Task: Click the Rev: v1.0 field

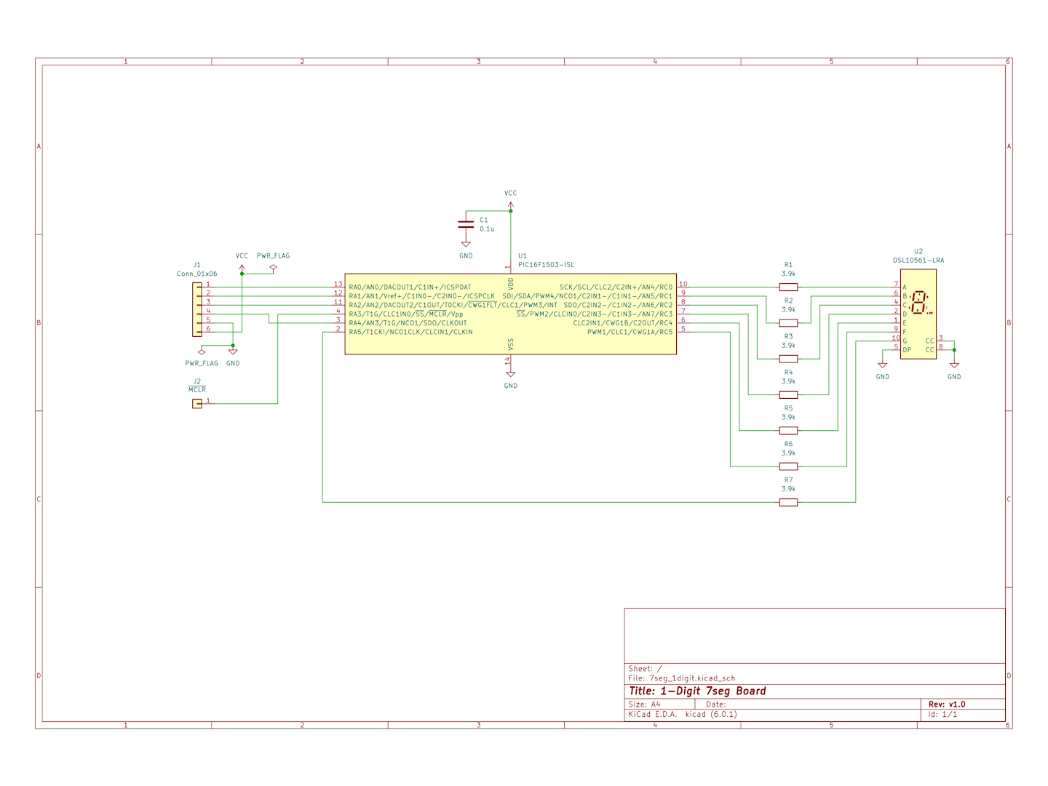Action: point(947,704)
